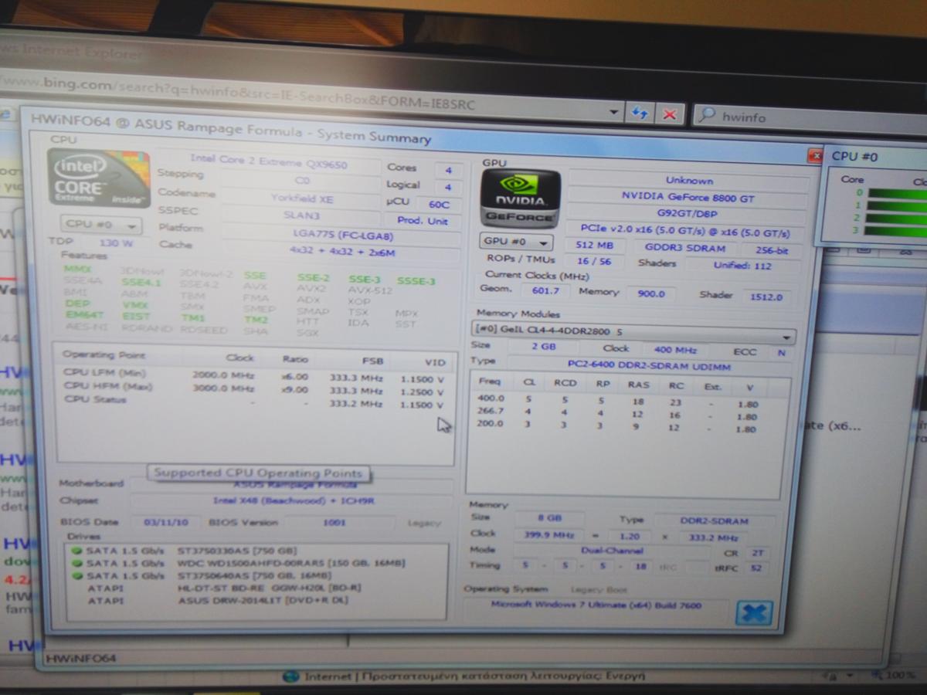
Task: Click the Intel Core 2 Extreme QX9650 name field
Action: tap(270, 164)
